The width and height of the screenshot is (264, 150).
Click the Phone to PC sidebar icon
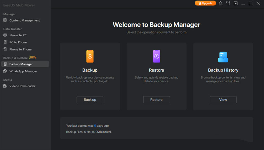(5, 35)
